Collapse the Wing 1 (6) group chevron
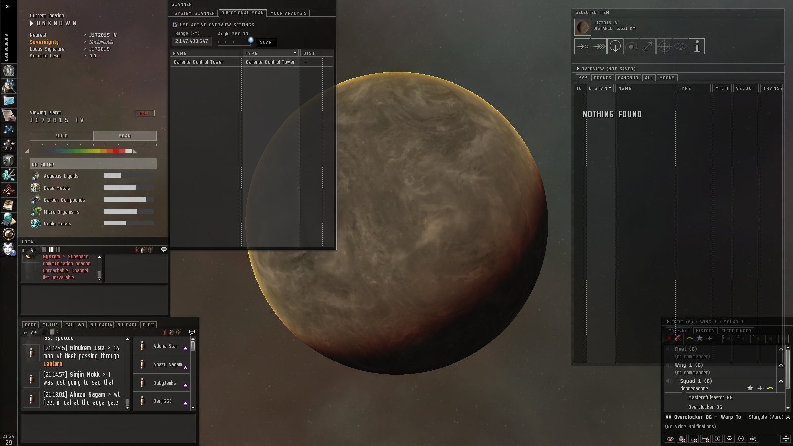Image resolution: width=793 pixels, height=446 pixels. tap(781, 365)
